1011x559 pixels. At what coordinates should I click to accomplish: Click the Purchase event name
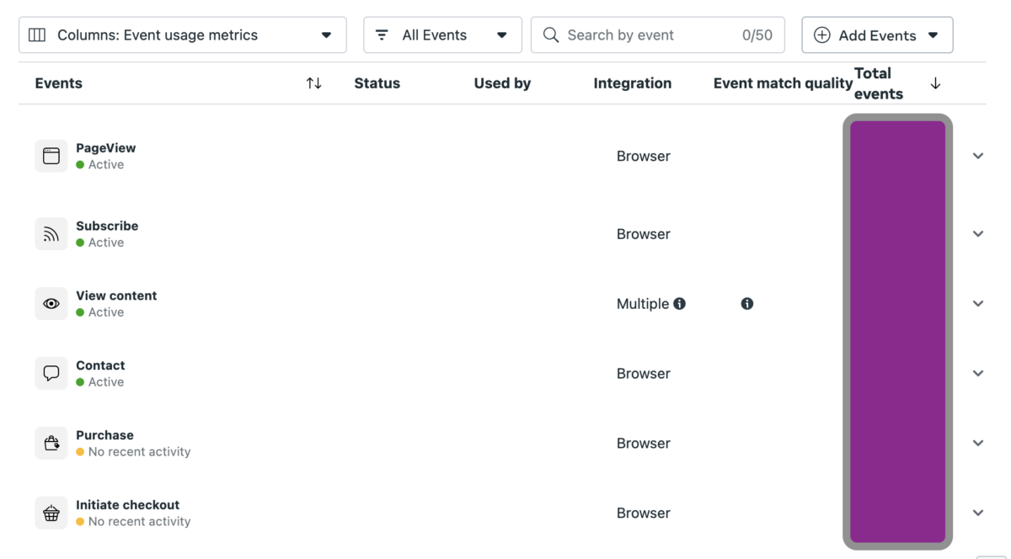click(104, 435)
